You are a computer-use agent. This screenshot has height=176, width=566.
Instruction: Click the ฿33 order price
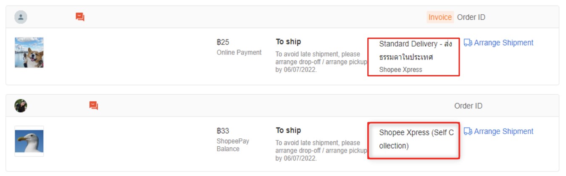tap(223, 131)
